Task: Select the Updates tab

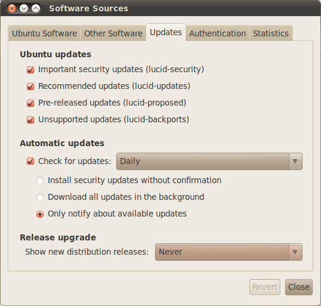Action: pyautogui.click(x=166, y=32)
